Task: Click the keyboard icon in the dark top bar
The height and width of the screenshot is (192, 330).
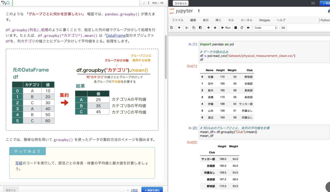Action: tap(313, 3)
